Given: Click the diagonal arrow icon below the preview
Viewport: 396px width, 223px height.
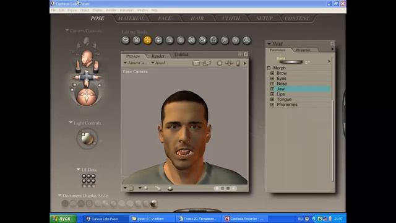Looking at the screenshot, I should 158,188.
